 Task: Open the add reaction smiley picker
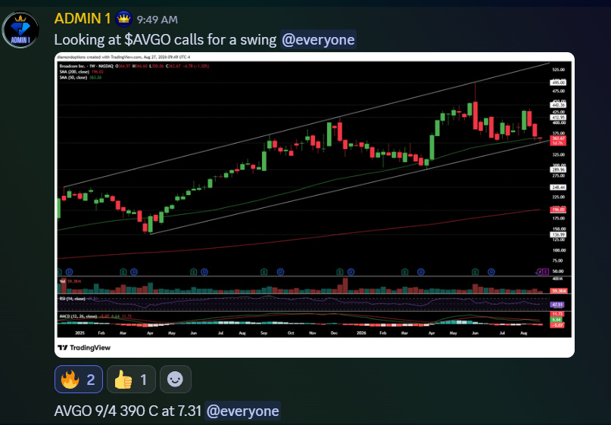point(176,379)
